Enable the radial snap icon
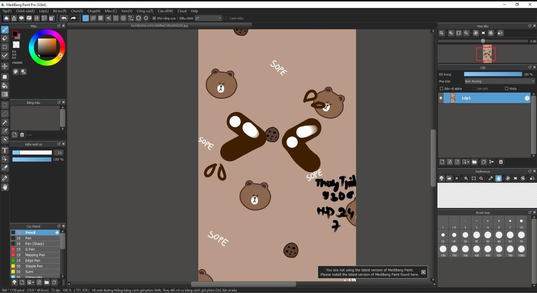Image resolution: width=537 pixels, height=293 pixels. tap(116, 18)
